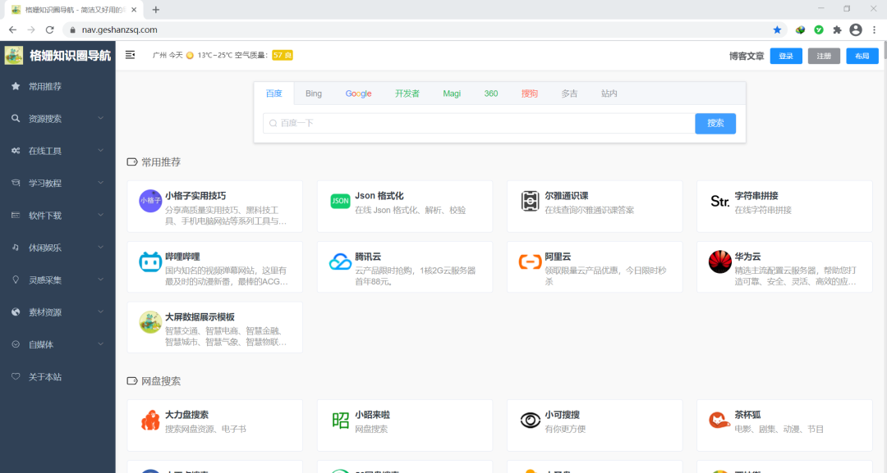
Task: Open the Json 格式化 card title
Action: [x=379, y=195]
